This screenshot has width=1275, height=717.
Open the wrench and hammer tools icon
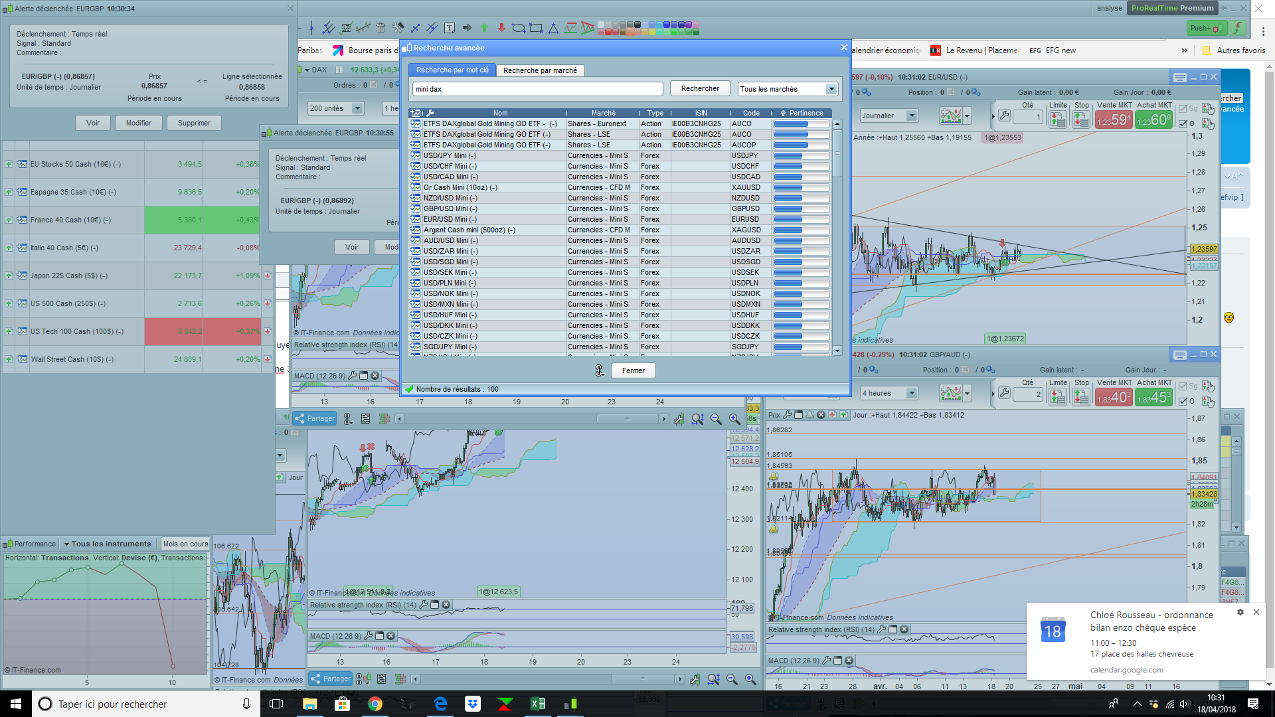(x=398, y=28)
